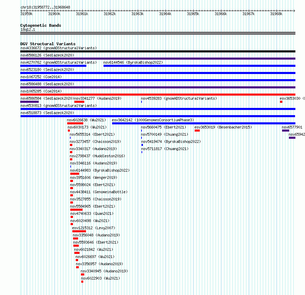This screenshot has width=305, height=295.
Task: Click the purple bar under nsv6586584
Action: 29,102
